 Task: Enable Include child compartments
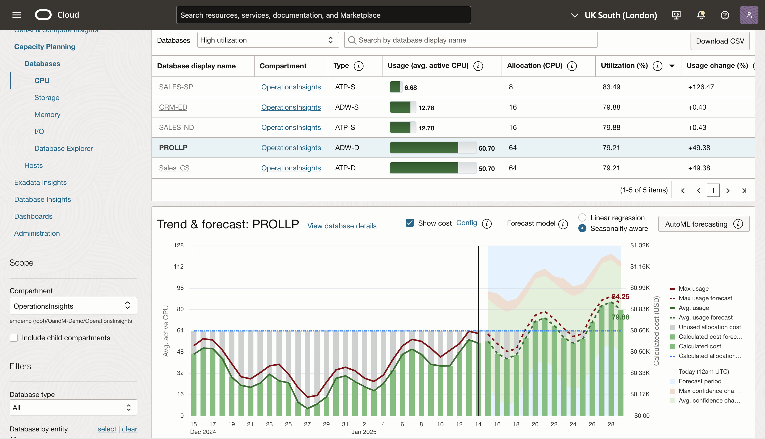14,338
